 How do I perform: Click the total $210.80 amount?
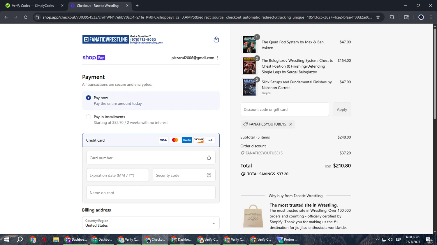[342, 166]
